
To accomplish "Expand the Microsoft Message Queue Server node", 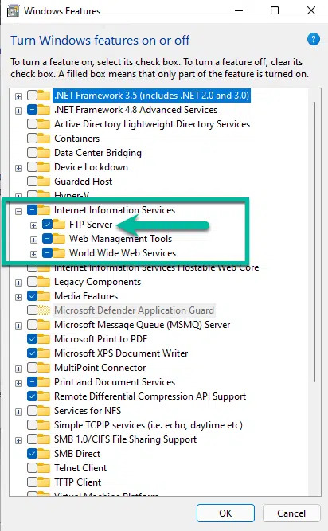I will point(18,326).
